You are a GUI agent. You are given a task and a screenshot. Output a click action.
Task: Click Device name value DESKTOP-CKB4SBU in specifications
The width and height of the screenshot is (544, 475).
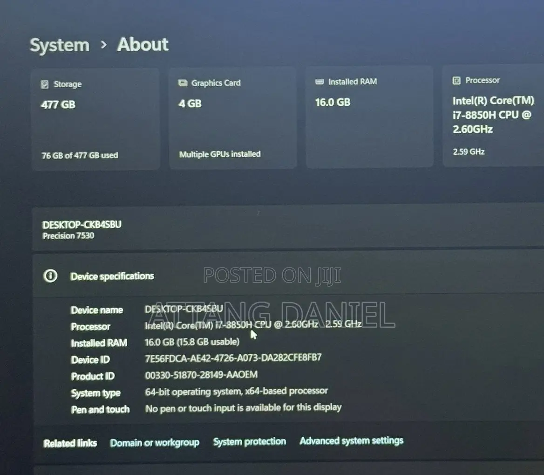click(x=184, y=309)
